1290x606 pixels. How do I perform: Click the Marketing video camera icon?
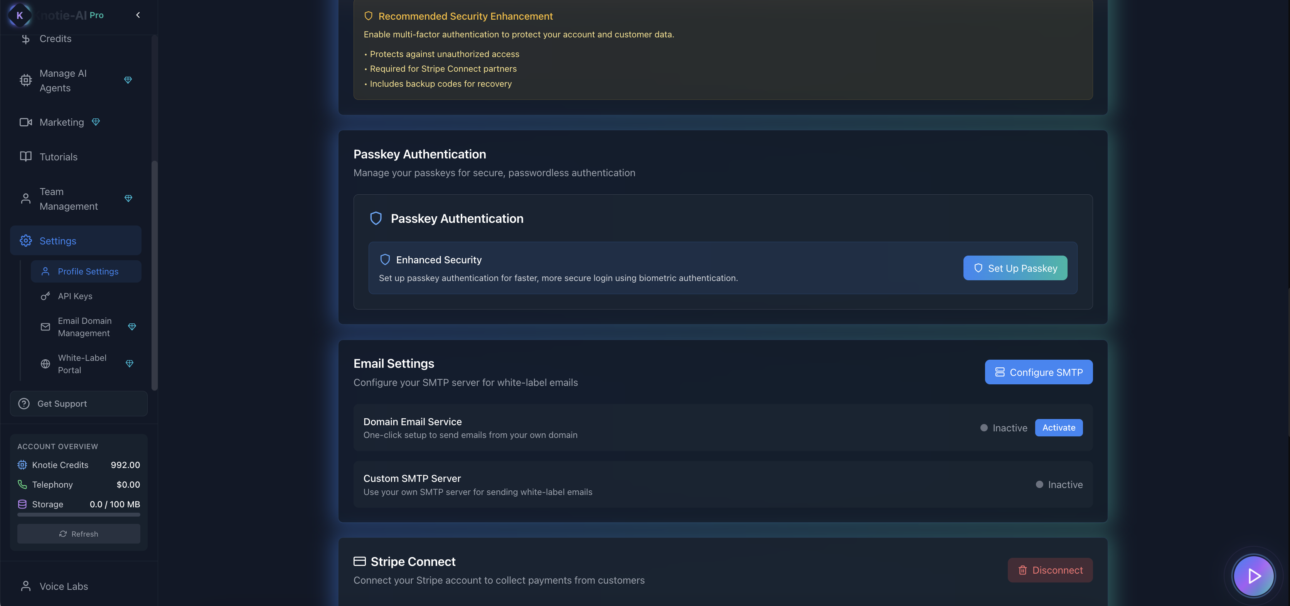pyautogui.click(x=25, y=122)
